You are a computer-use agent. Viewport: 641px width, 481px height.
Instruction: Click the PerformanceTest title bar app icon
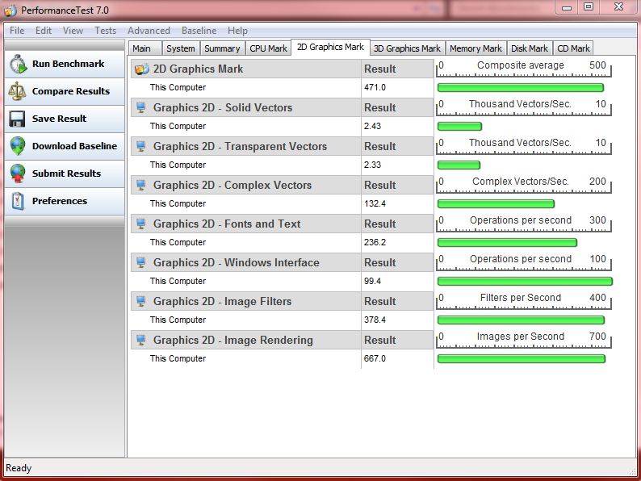pyautogui.click(x=10, y=10)
